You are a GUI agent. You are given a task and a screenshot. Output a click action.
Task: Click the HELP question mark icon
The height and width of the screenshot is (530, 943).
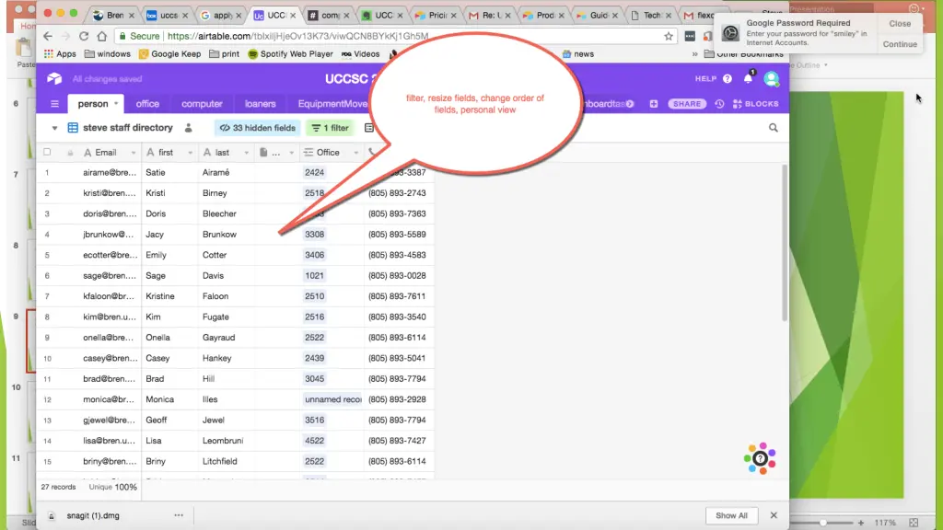[728, 79]
